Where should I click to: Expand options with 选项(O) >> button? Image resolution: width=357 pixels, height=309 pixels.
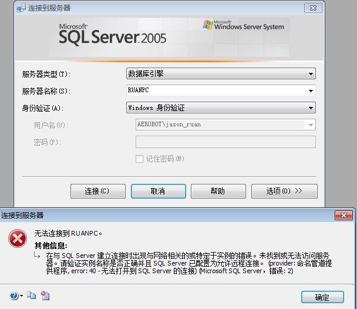[x=284, y=191]
